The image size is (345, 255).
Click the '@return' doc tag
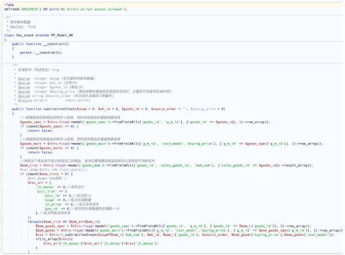pos(25,100)
